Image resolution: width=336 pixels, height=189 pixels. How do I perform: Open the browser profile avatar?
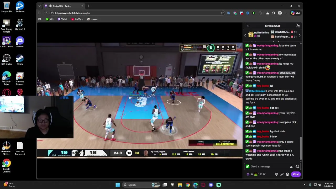[x=280, y=13]
